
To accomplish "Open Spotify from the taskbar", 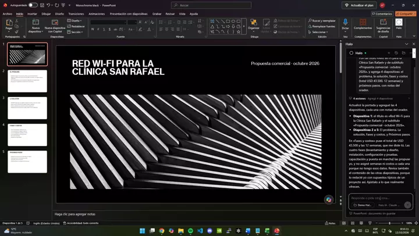I will click(190, 231).
